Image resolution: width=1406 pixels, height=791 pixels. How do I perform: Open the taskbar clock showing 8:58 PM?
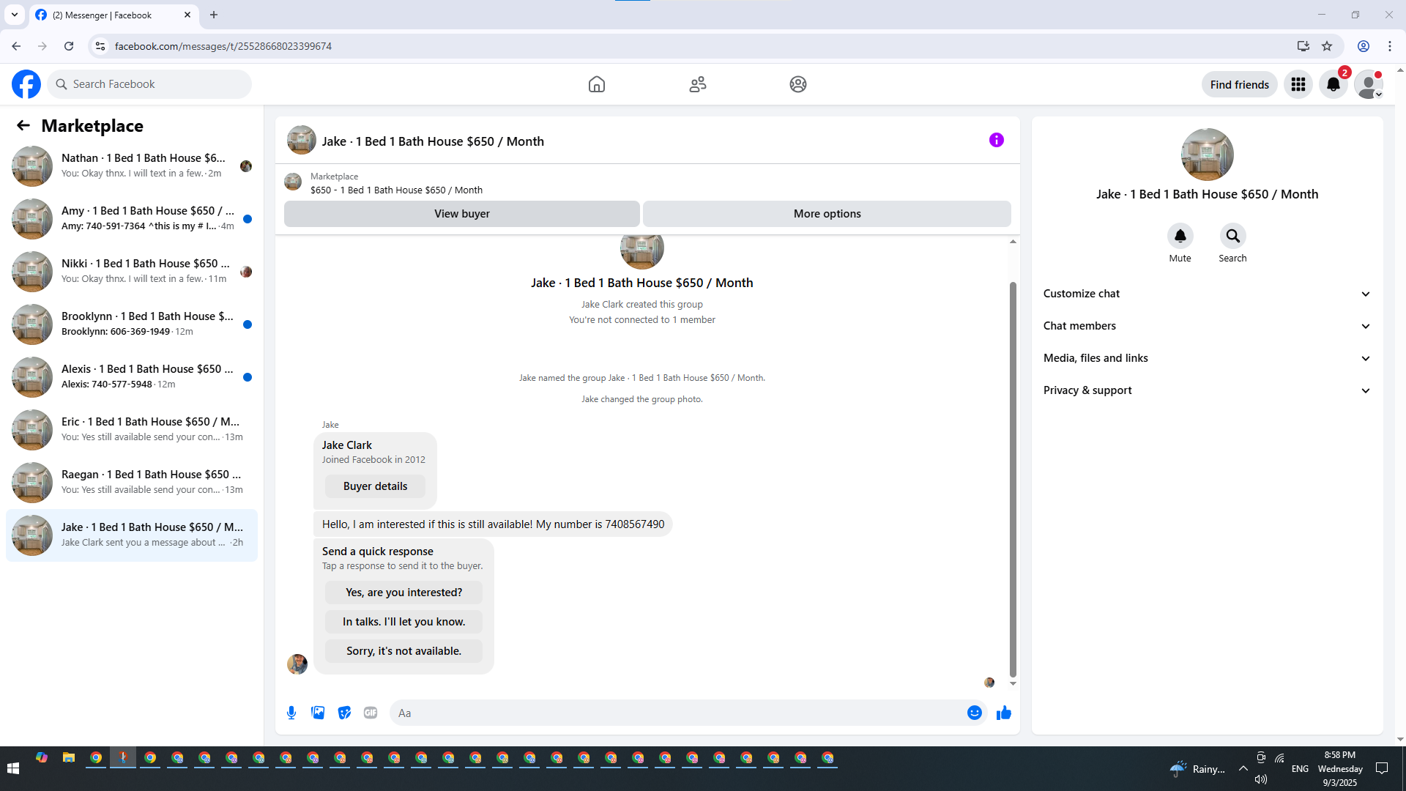[x=1340, y=768]
